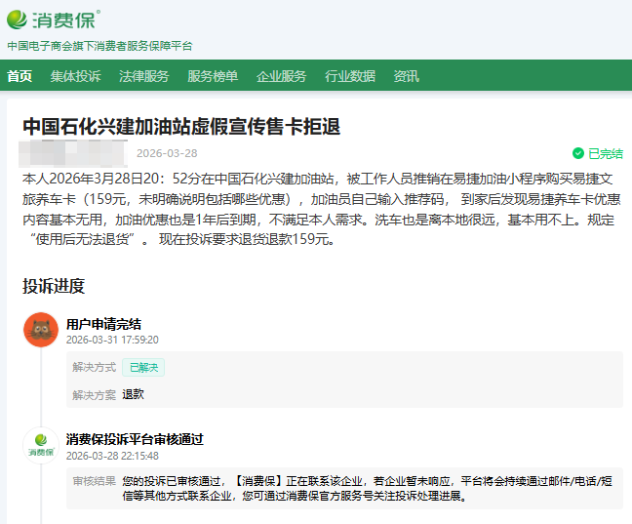Click the 已解决 status tag
Image resolution: width=632 pixels, height=524 pixels.
[142, 367]
